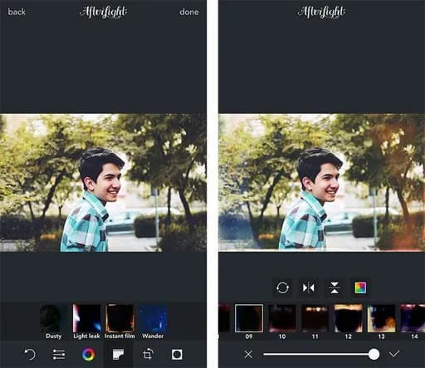Select texture thumbnail 09
Viewport: 425px width, 368px height.
249,318
